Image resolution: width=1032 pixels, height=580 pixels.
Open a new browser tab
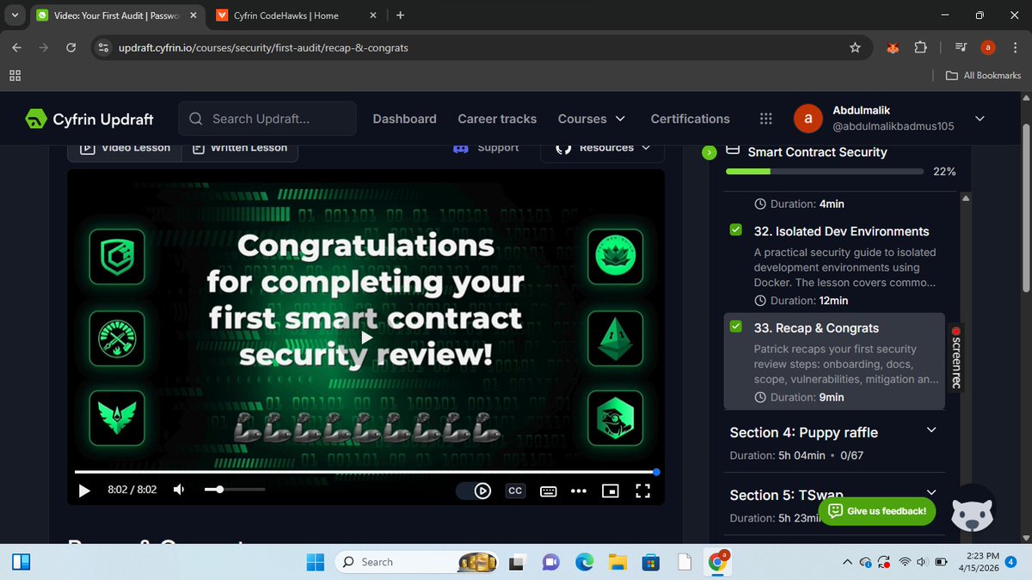coord(400,15)
